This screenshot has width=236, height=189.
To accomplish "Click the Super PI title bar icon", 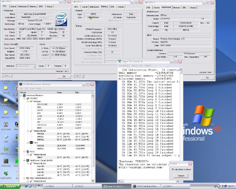I will (120, 61).
